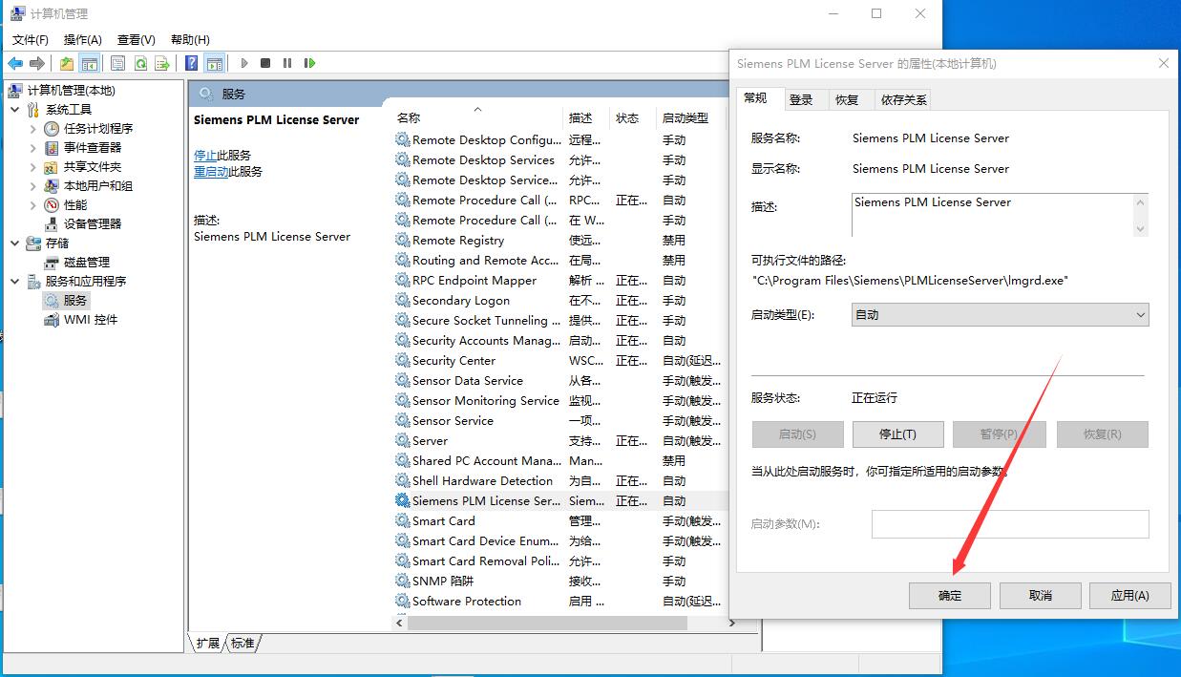1181x677 pixels.
Task: Switch to the 依存关系 tab
Action: point(903,99)
